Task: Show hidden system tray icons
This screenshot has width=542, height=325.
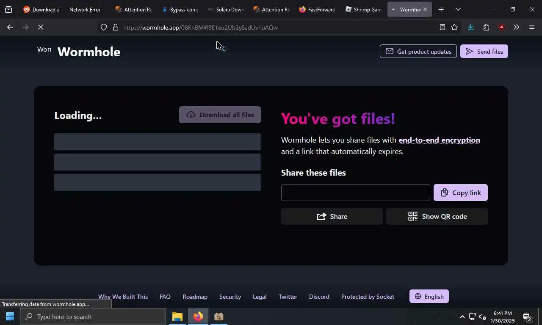Action: pyautogui.click(x=462, y=317)
